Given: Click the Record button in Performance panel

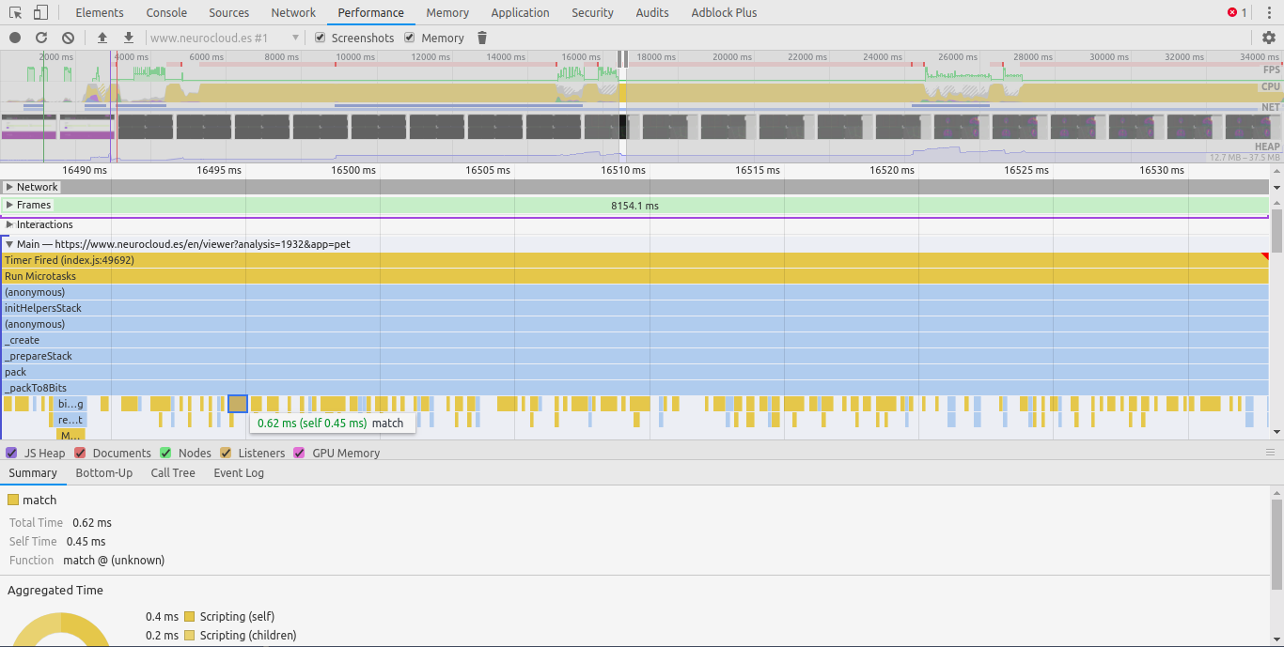Looking at the screenshot, I should (13, 38).
